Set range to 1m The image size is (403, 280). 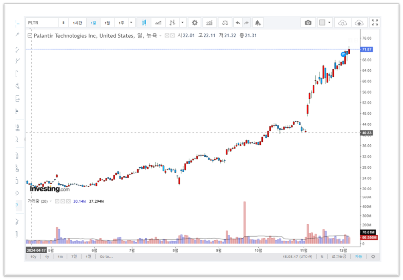pyautogui.click(x=60, y=256)
